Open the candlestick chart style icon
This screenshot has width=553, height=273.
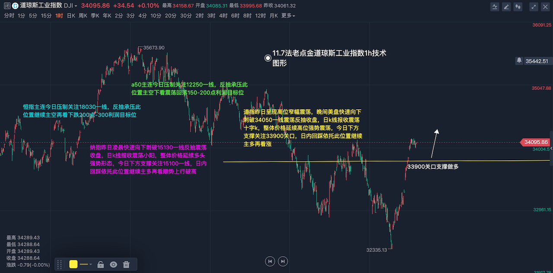click(518, 6)
